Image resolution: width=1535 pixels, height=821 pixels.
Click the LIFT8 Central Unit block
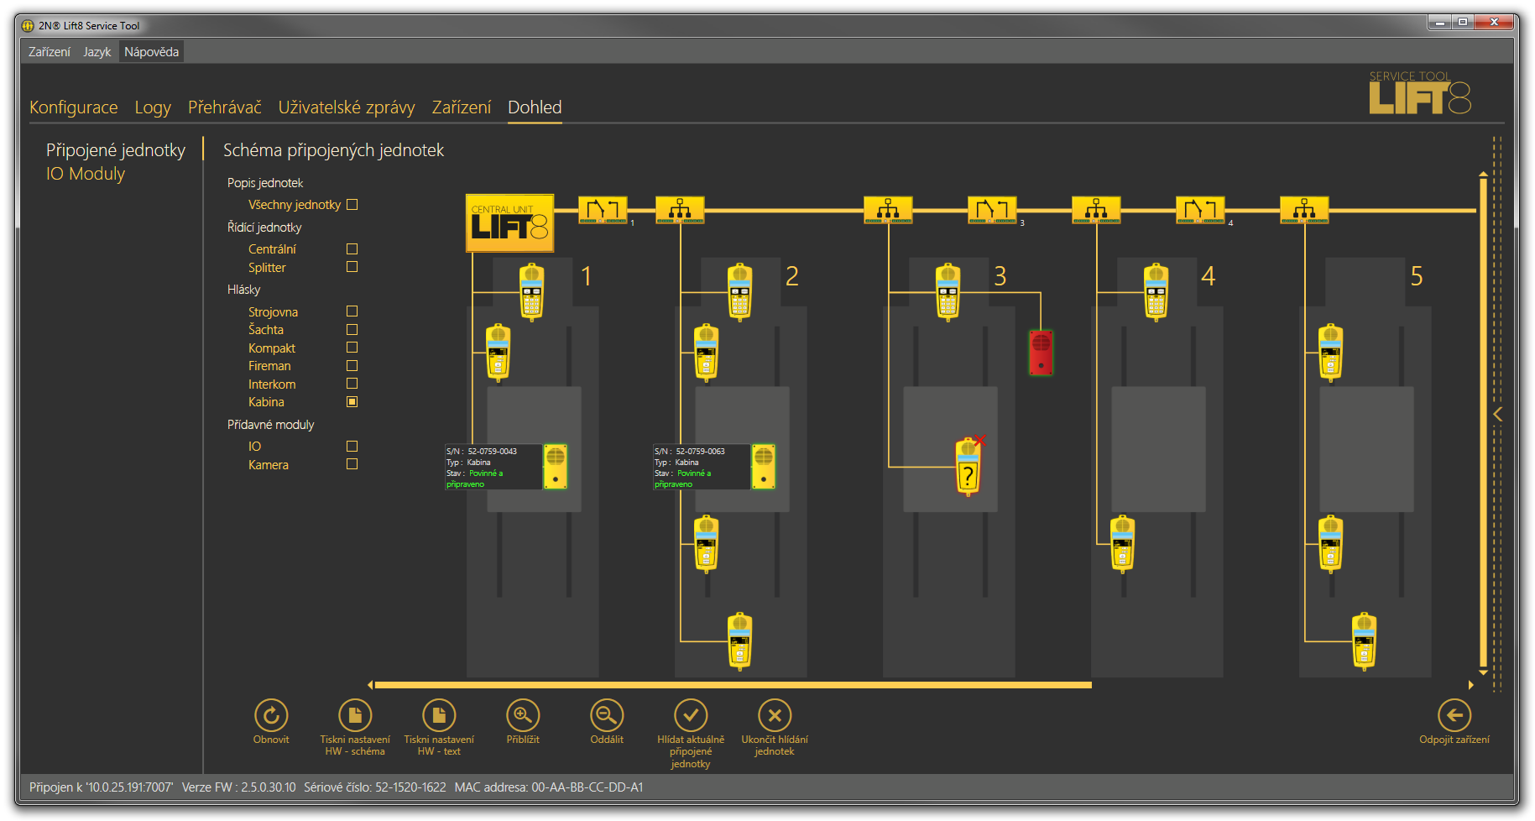pyautogui.click(x=509, y=223)
